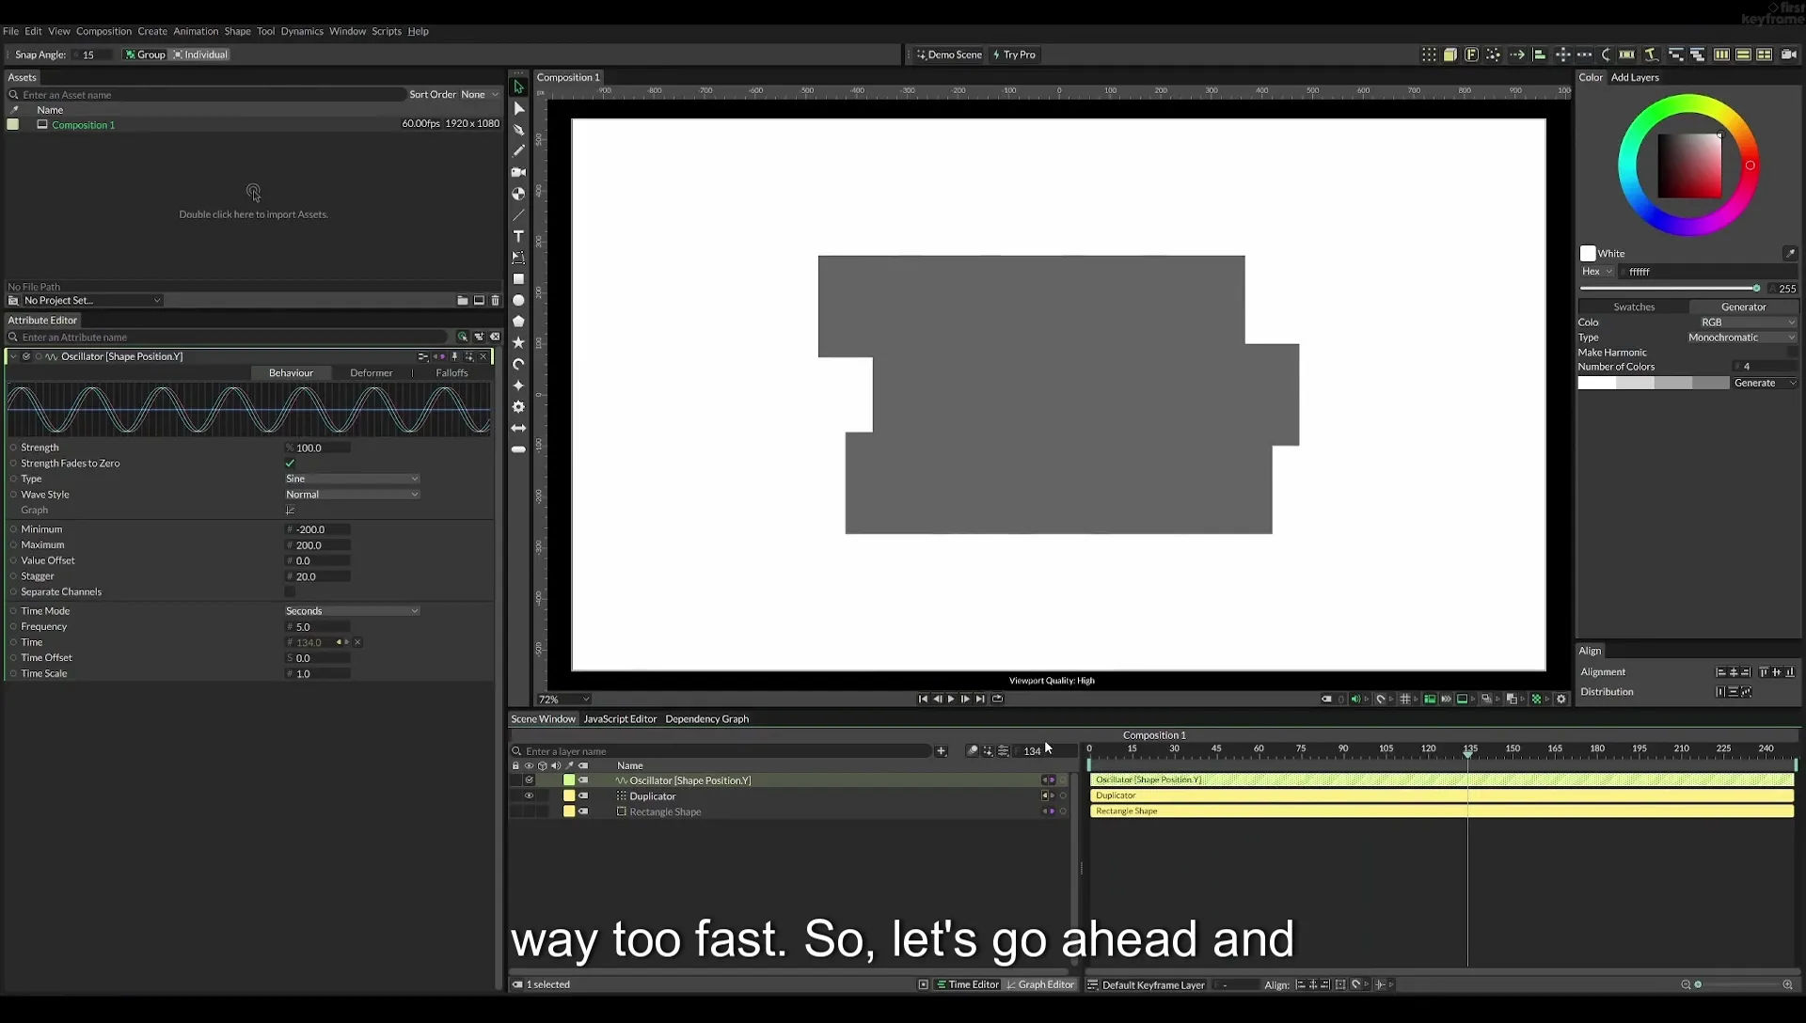Select the Camera tool icon
1806x1023 pixels.
pyautogui.click(x=518, y=172)
